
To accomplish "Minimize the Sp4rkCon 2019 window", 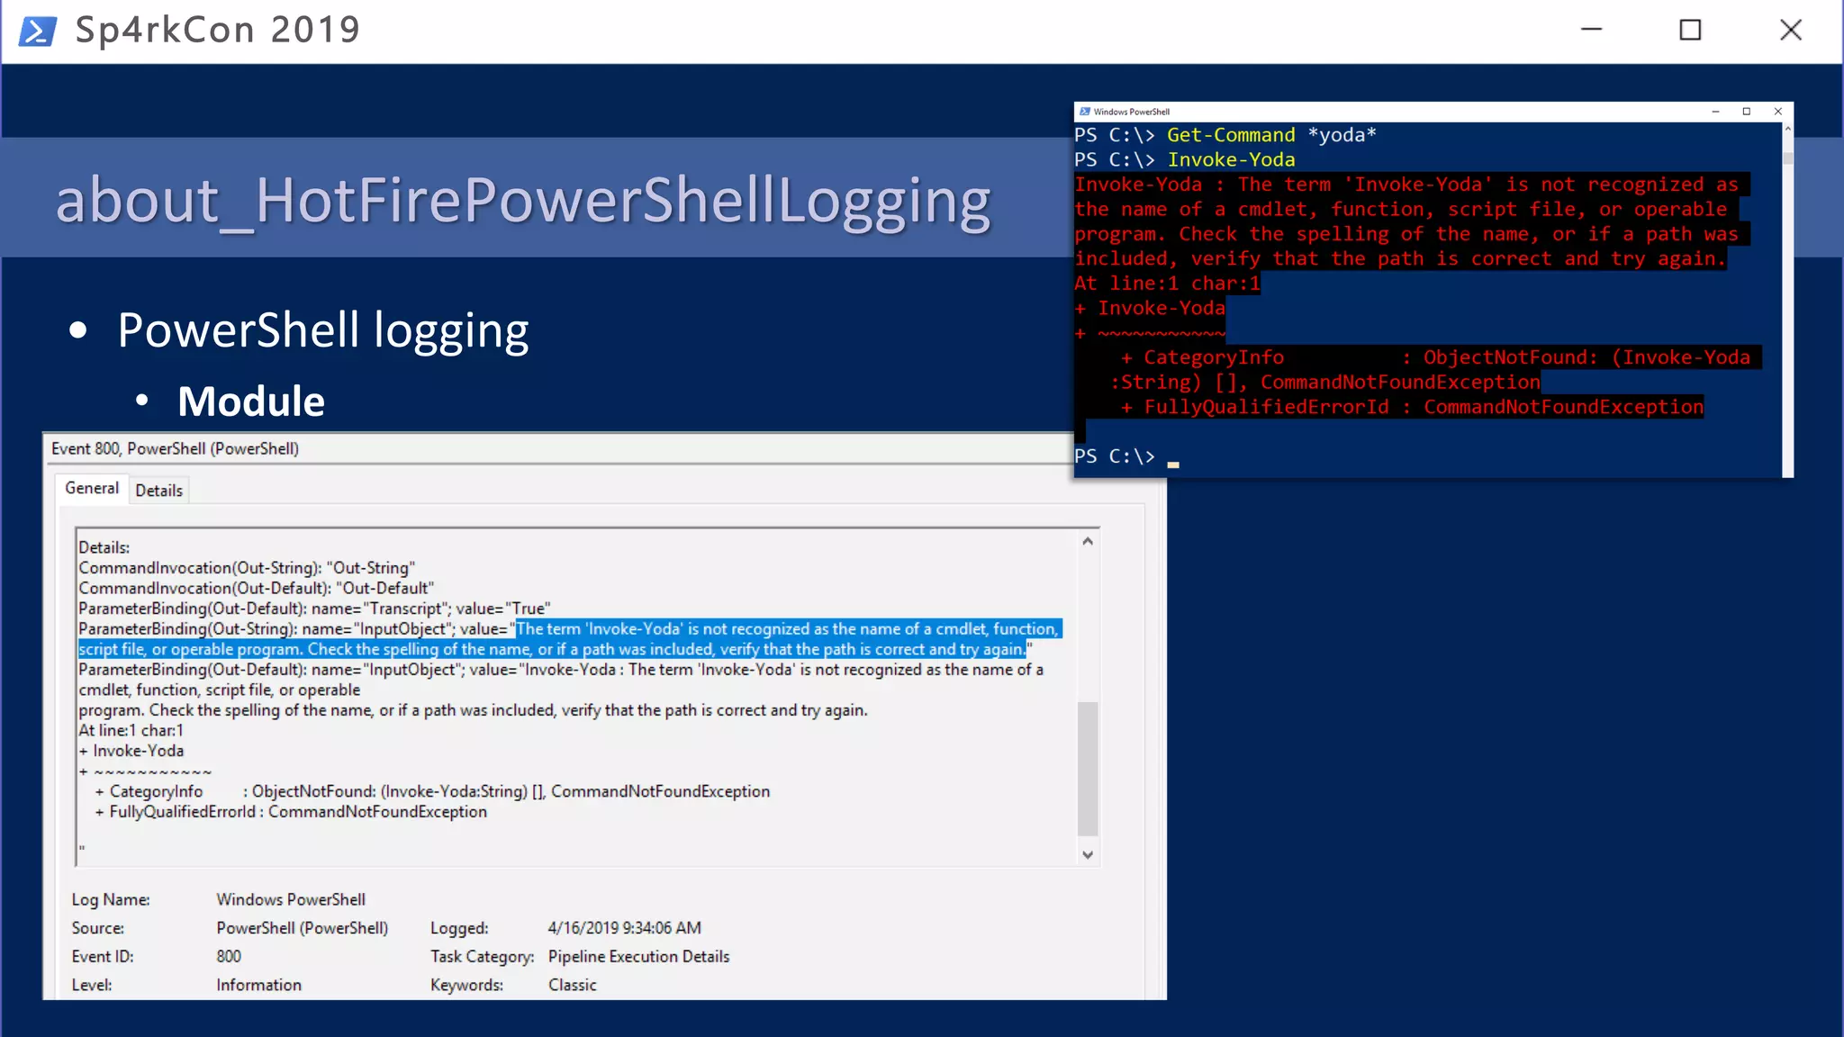I will [x=1591, y=30].
